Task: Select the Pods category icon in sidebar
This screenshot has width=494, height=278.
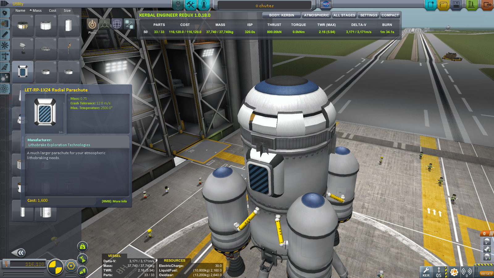Action: (x=5, y=13)
